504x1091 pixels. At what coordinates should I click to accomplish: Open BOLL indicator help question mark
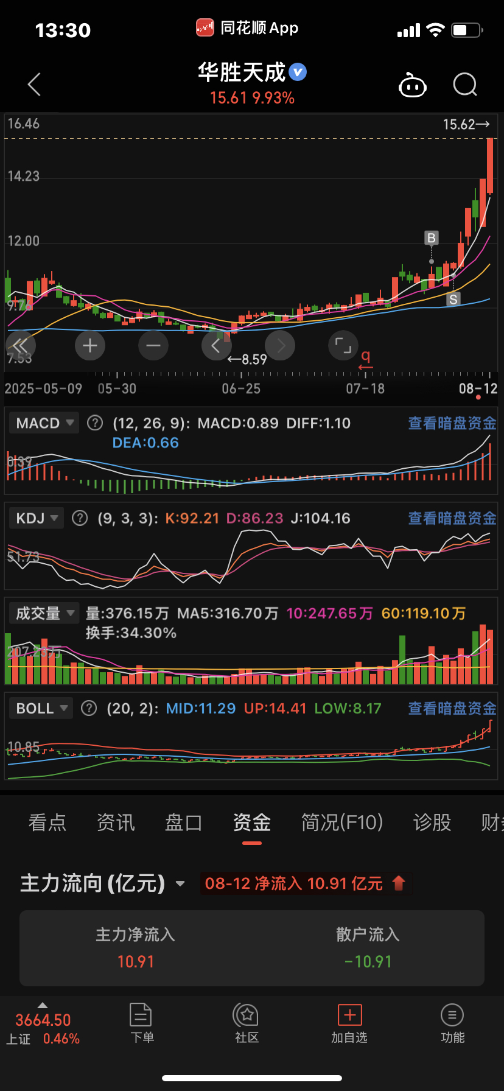click(x=89, y=708)
